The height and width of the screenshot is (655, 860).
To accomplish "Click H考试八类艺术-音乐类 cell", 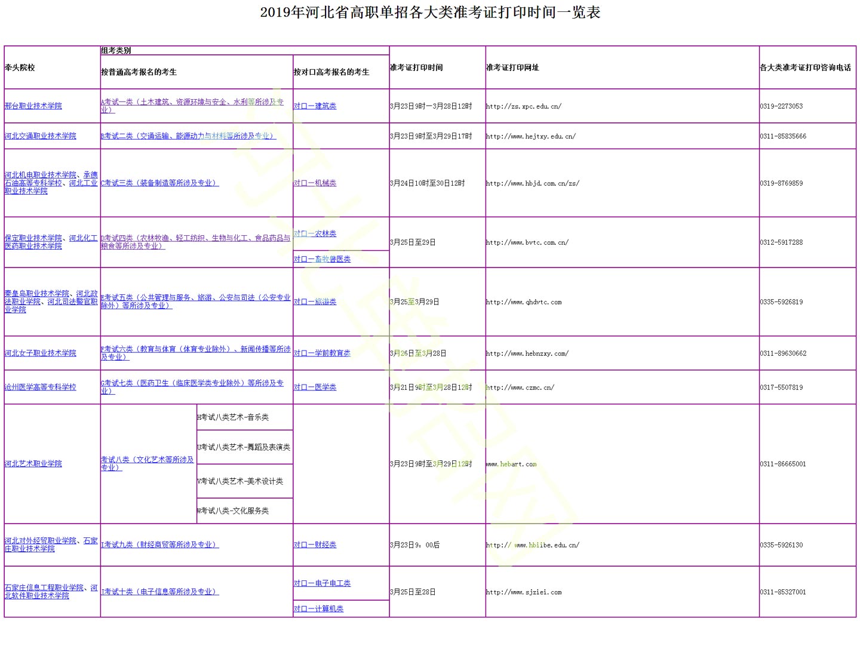I will 245,417.
